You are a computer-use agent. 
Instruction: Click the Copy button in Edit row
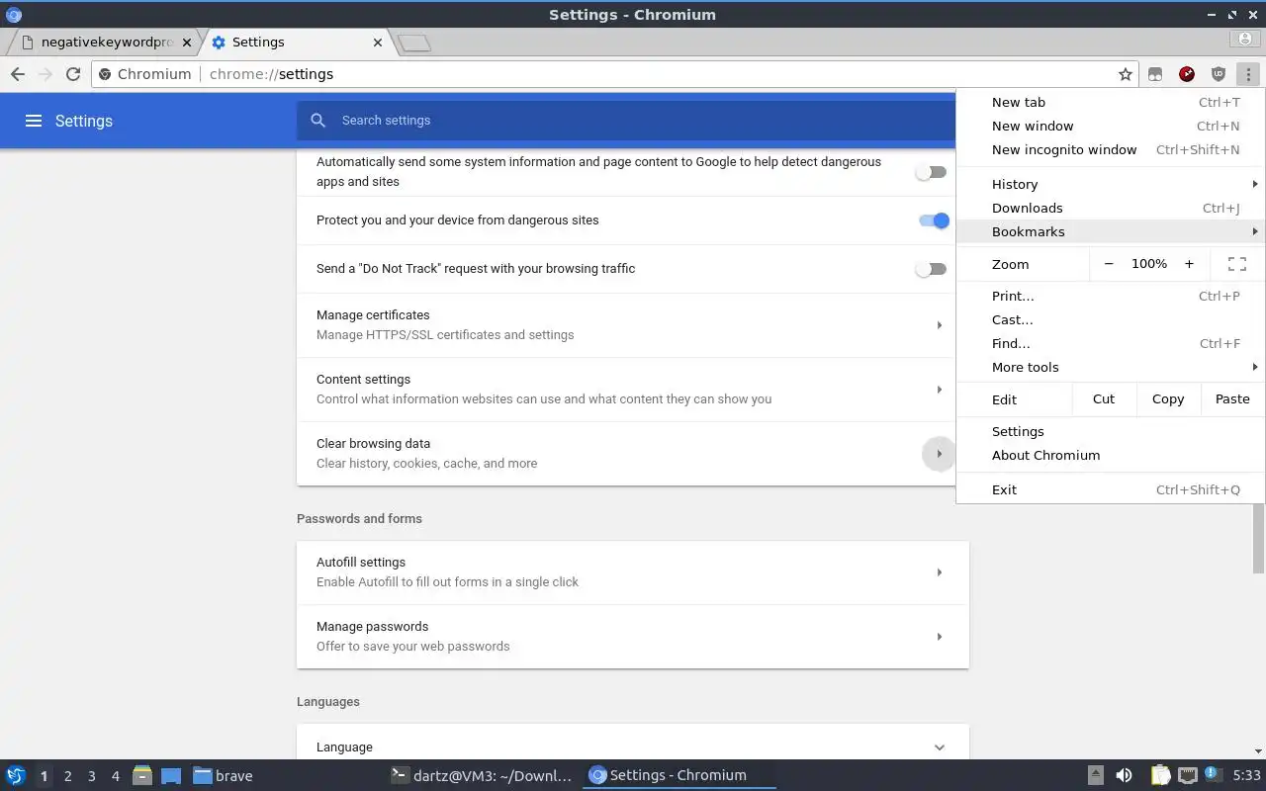1168,399
